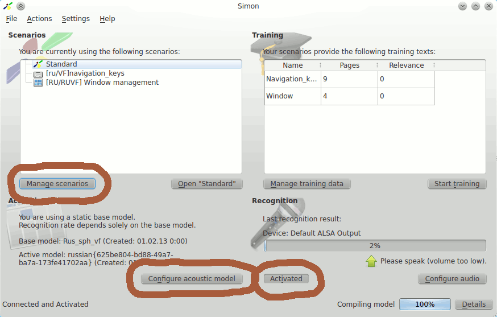Close the Simon window
The image size is (497, 317).
(488, 6)
